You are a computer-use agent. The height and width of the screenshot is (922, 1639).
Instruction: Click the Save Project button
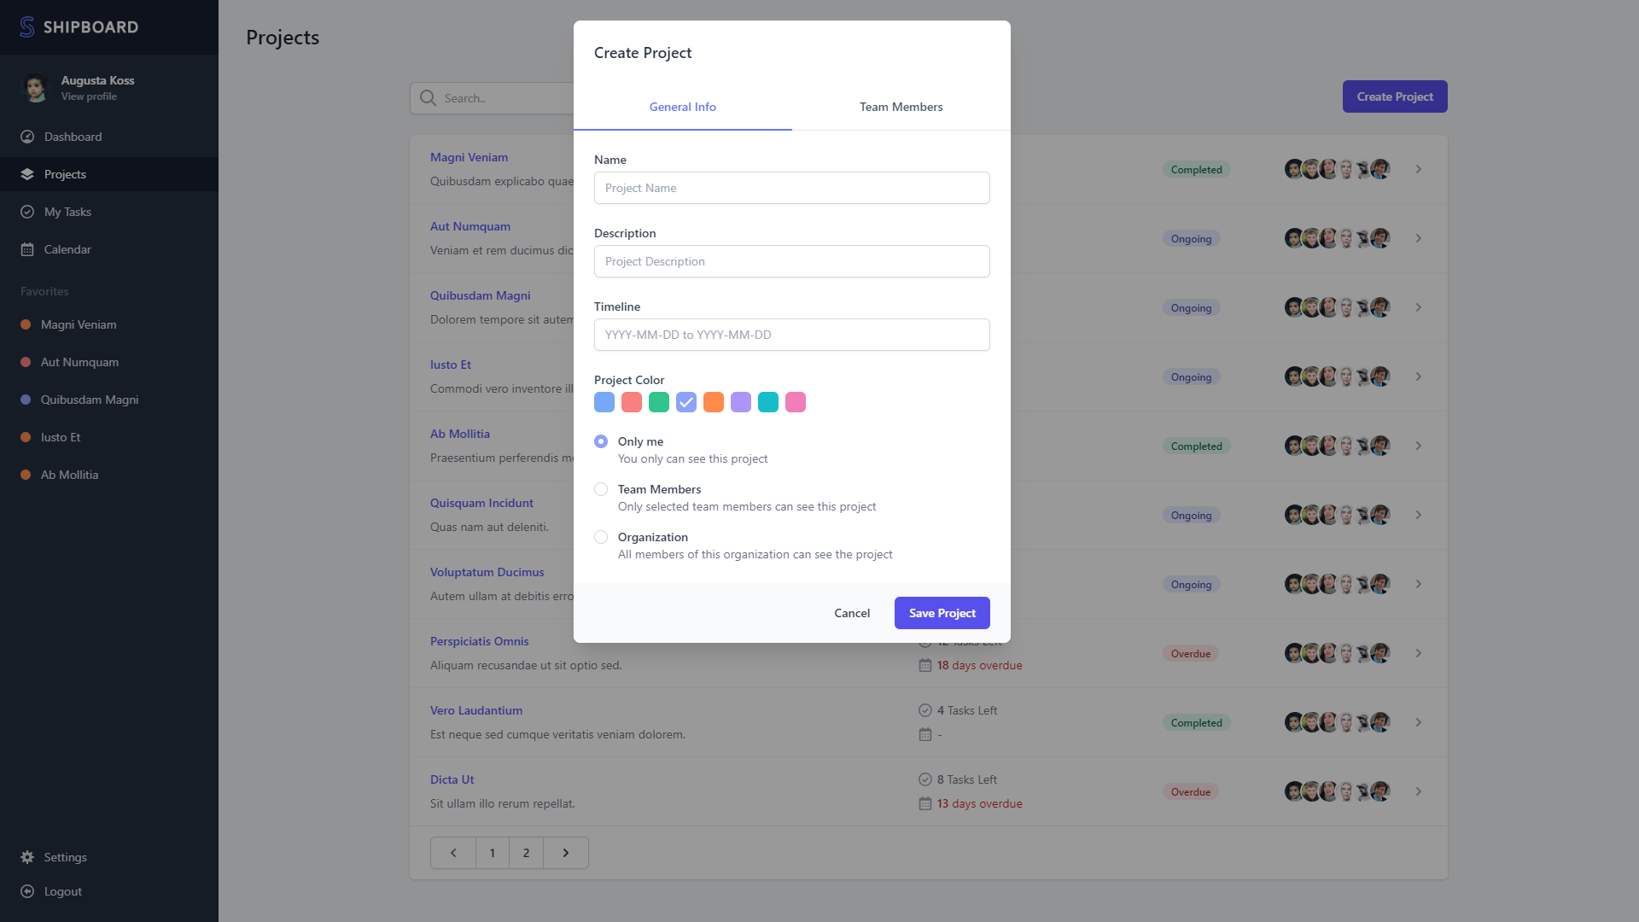(942, 613)
